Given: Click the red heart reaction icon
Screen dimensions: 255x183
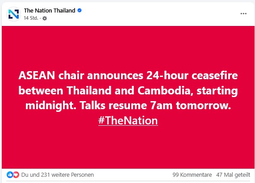Looking at the screenshot, I should pos(16,174).
